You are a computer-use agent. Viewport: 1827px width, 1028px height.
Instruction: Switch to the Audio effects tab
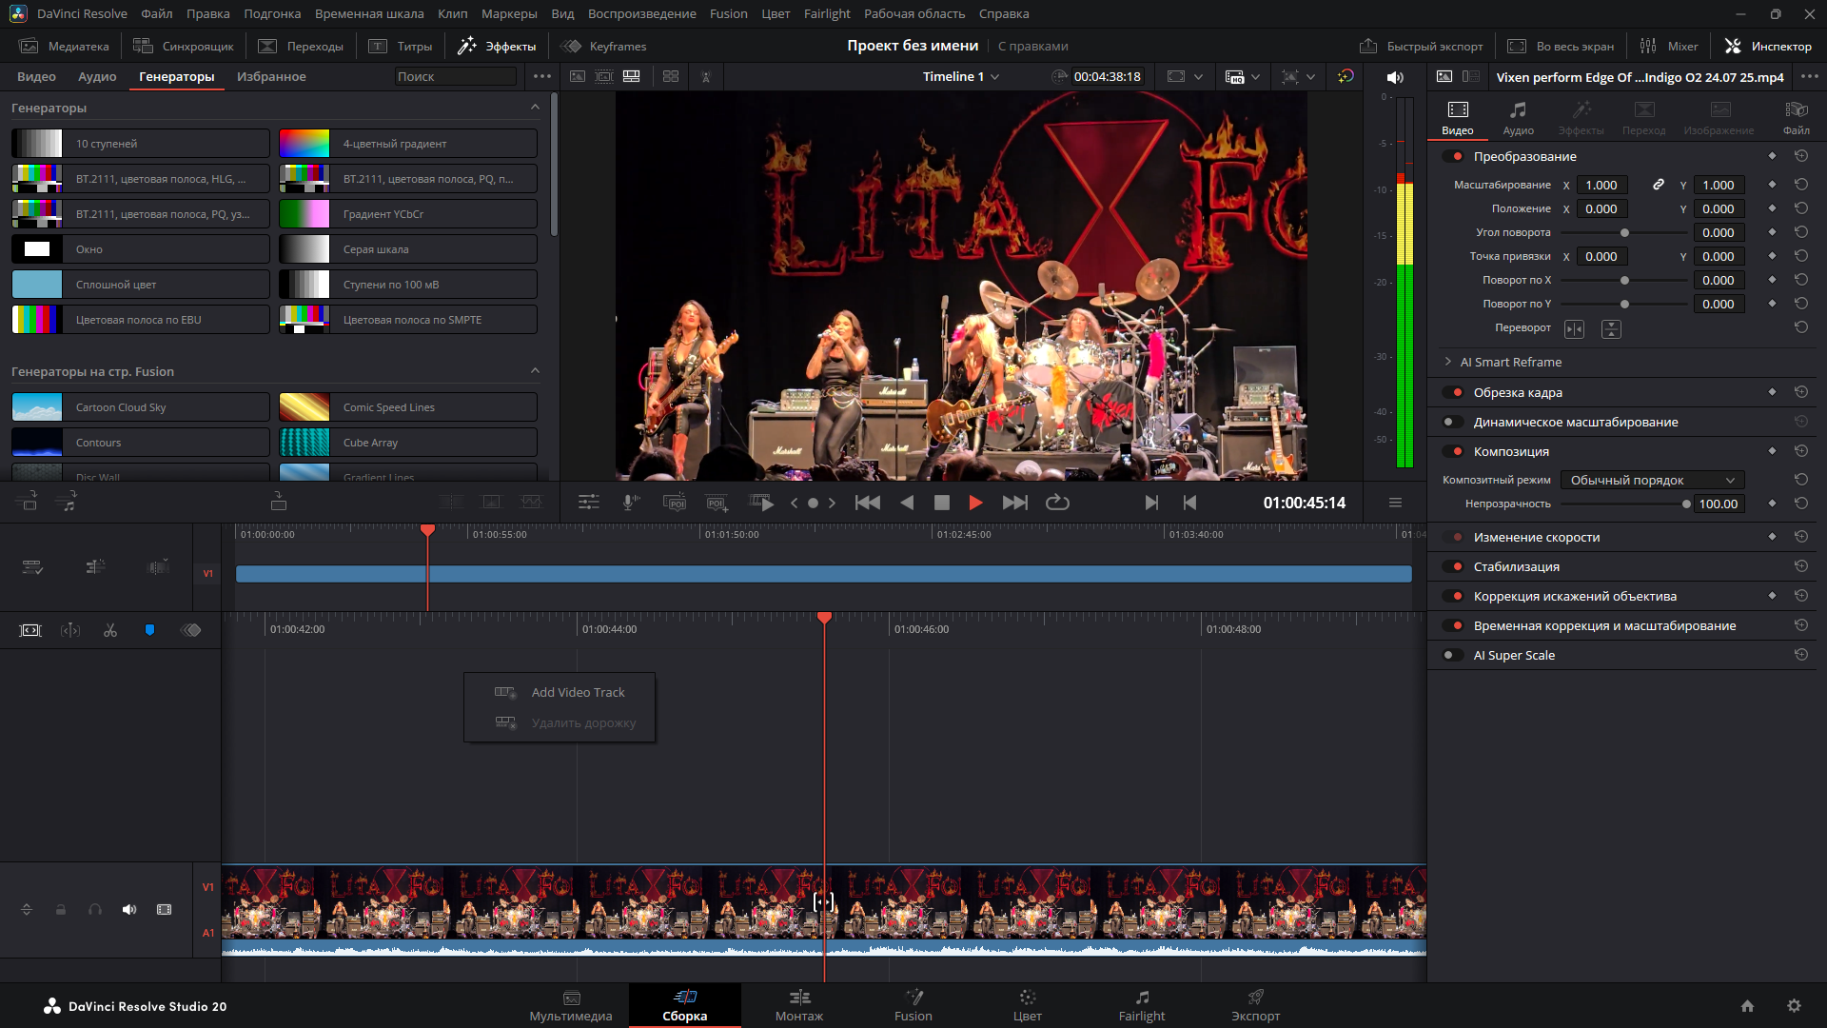tap(97, 76)
